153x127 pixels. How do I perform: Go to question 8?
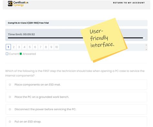pos(46,47)
